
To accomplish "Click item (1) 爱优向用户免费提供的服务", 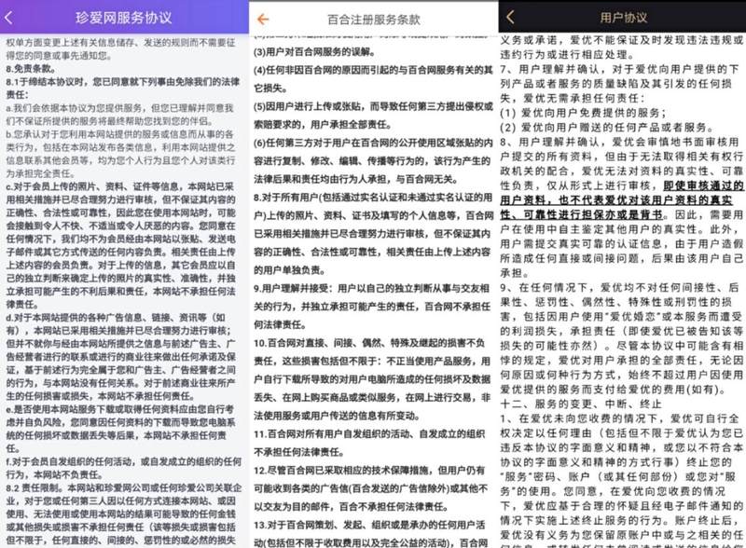I will 583,113.
